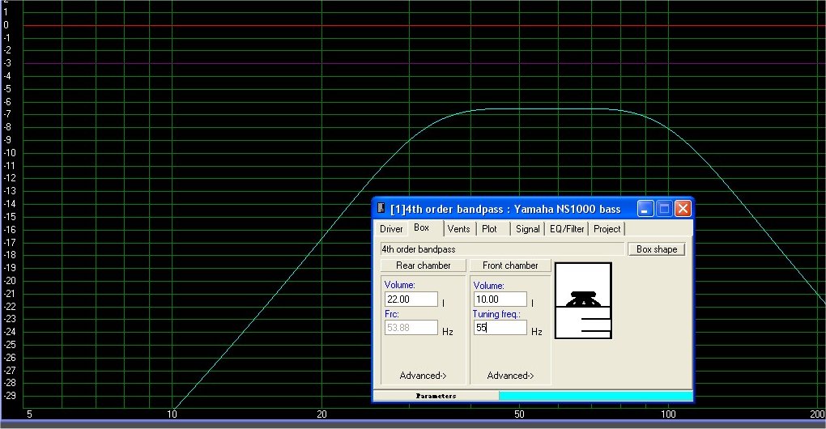Click the 10 Hz axis label
The width and height of the screenshot is (826, 429).
(172, 414)
